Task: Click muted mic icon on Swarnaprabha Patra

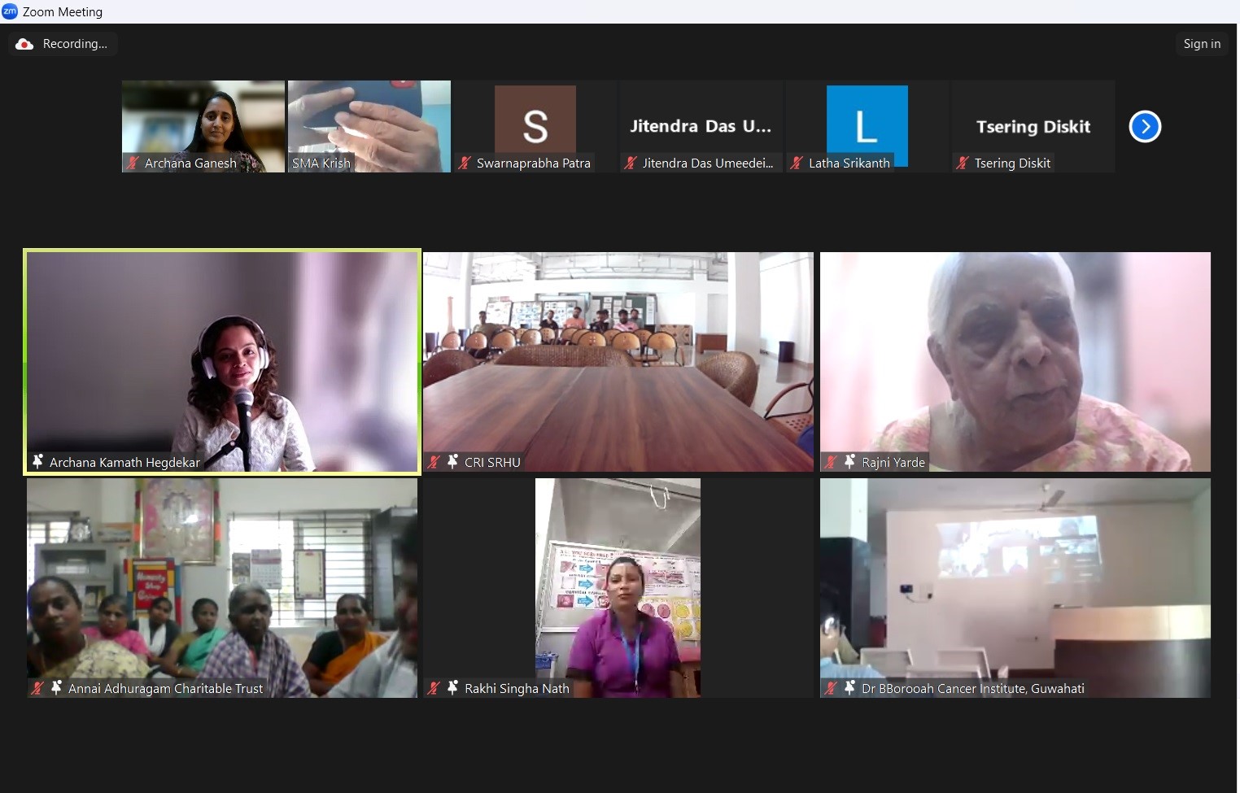Action: [x=465, y=163]
